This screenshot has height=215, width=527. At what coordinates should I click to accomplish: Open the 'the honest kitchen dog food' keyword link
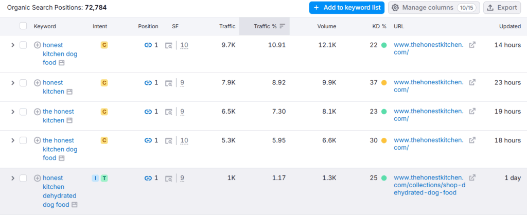tap(60, 149)
